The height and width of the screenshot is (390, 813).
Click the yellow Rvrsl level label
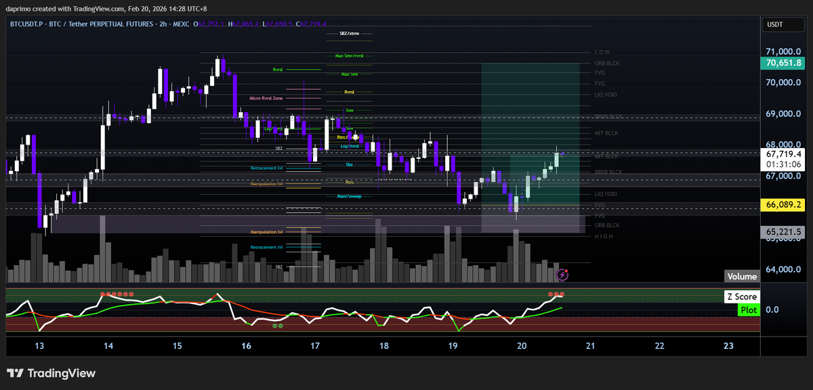pos(350,92)
